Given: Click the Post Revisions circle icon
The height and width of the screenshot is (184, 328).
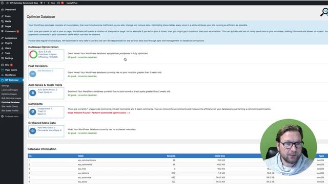Looking at the screenshot, I should click(x=33, y=74).
